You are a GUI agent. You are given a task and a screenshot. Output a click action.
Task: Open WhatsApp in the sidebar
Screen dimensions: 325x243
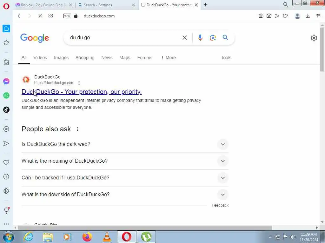coord(6,96)
